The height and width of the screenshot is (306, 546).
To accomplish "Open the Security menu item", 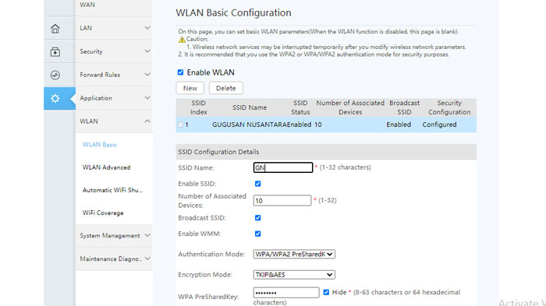I will [91, 51].
